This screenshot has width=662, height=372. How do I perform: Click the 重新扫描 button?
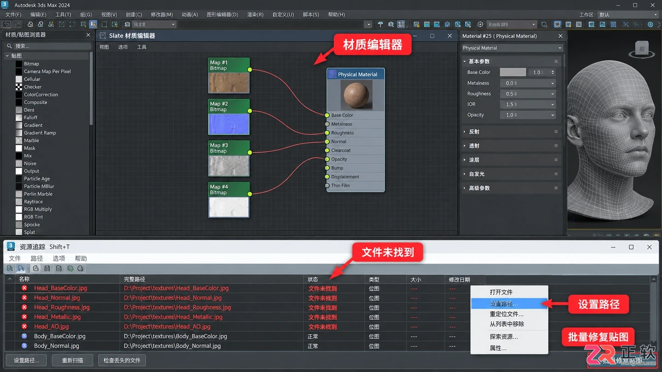point(73,361)
